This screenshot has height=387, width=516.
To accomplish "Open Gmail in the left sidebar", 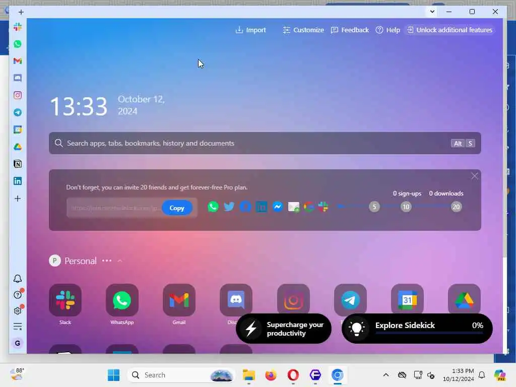I will (x=18, y=61).
